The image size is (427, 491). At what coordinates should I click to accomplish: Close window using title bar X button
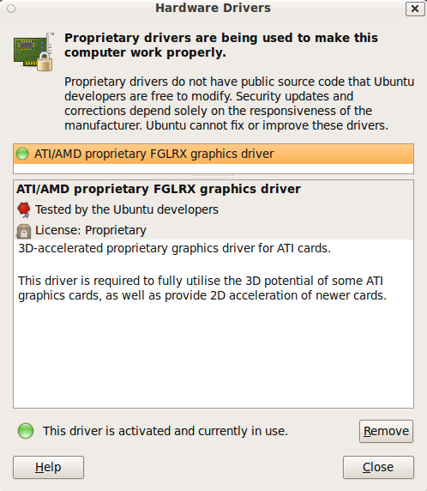[x=415, y=9]
